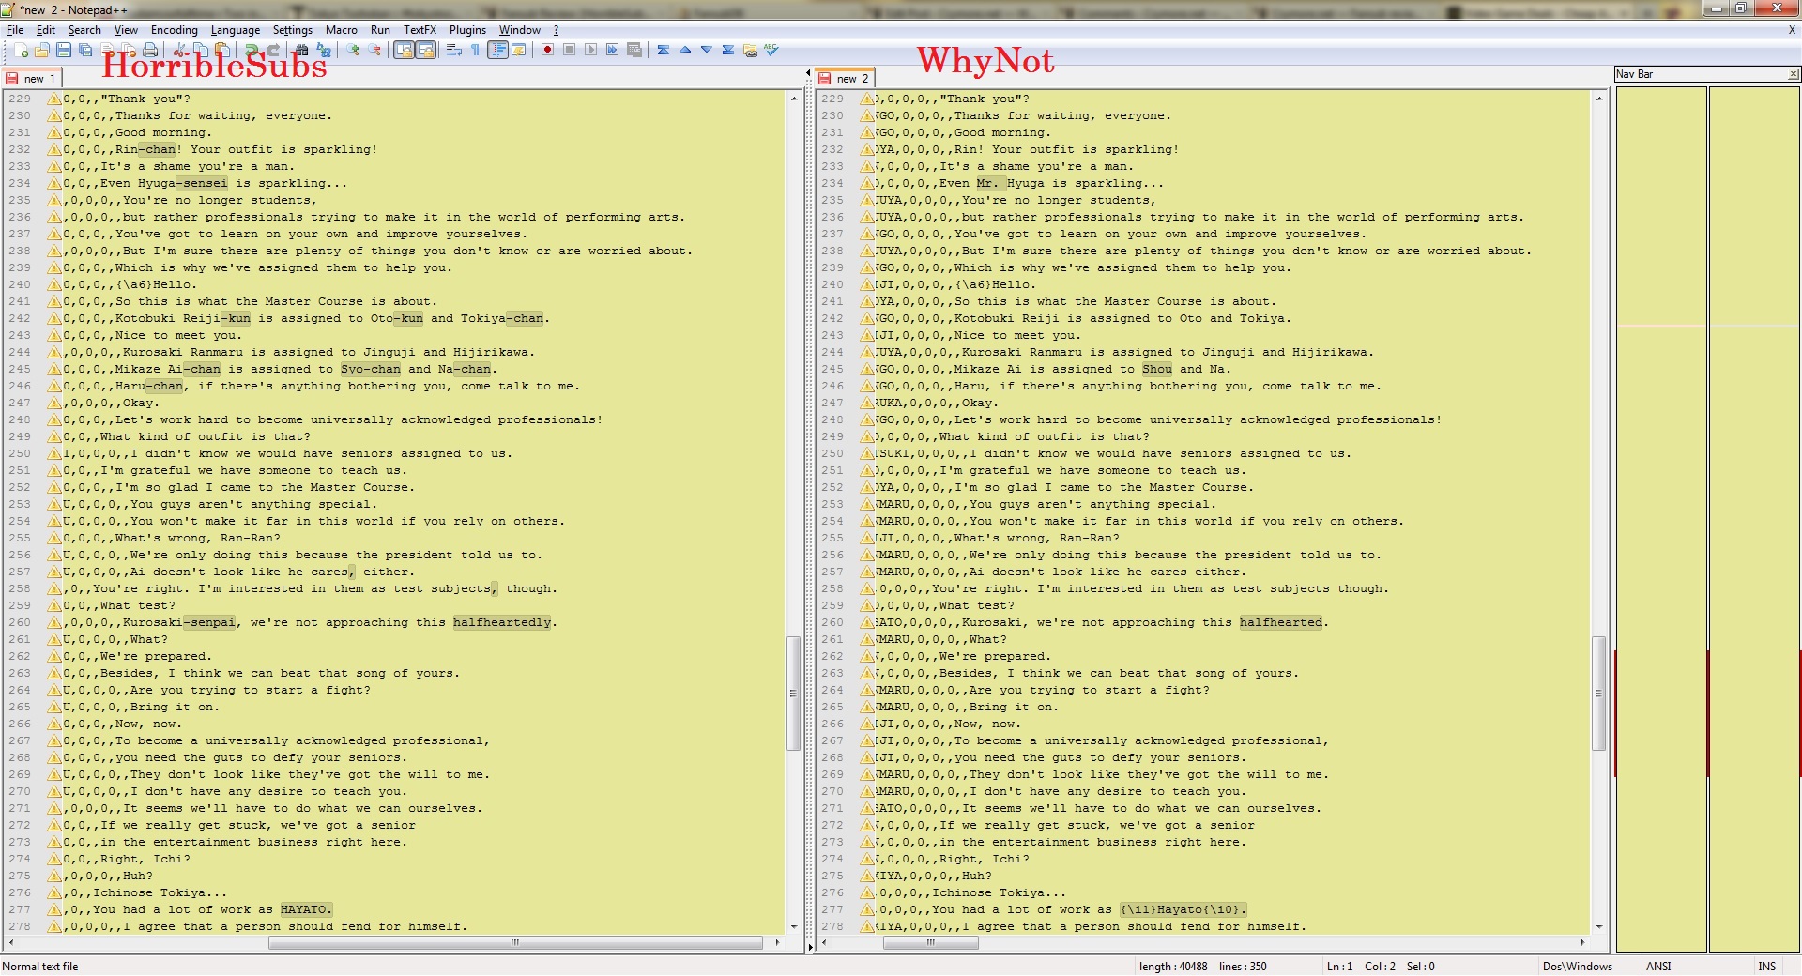This screenshot has width=1802, height=976.
Task: Click the Paste toolbar icon
Action: coord(222,50)
